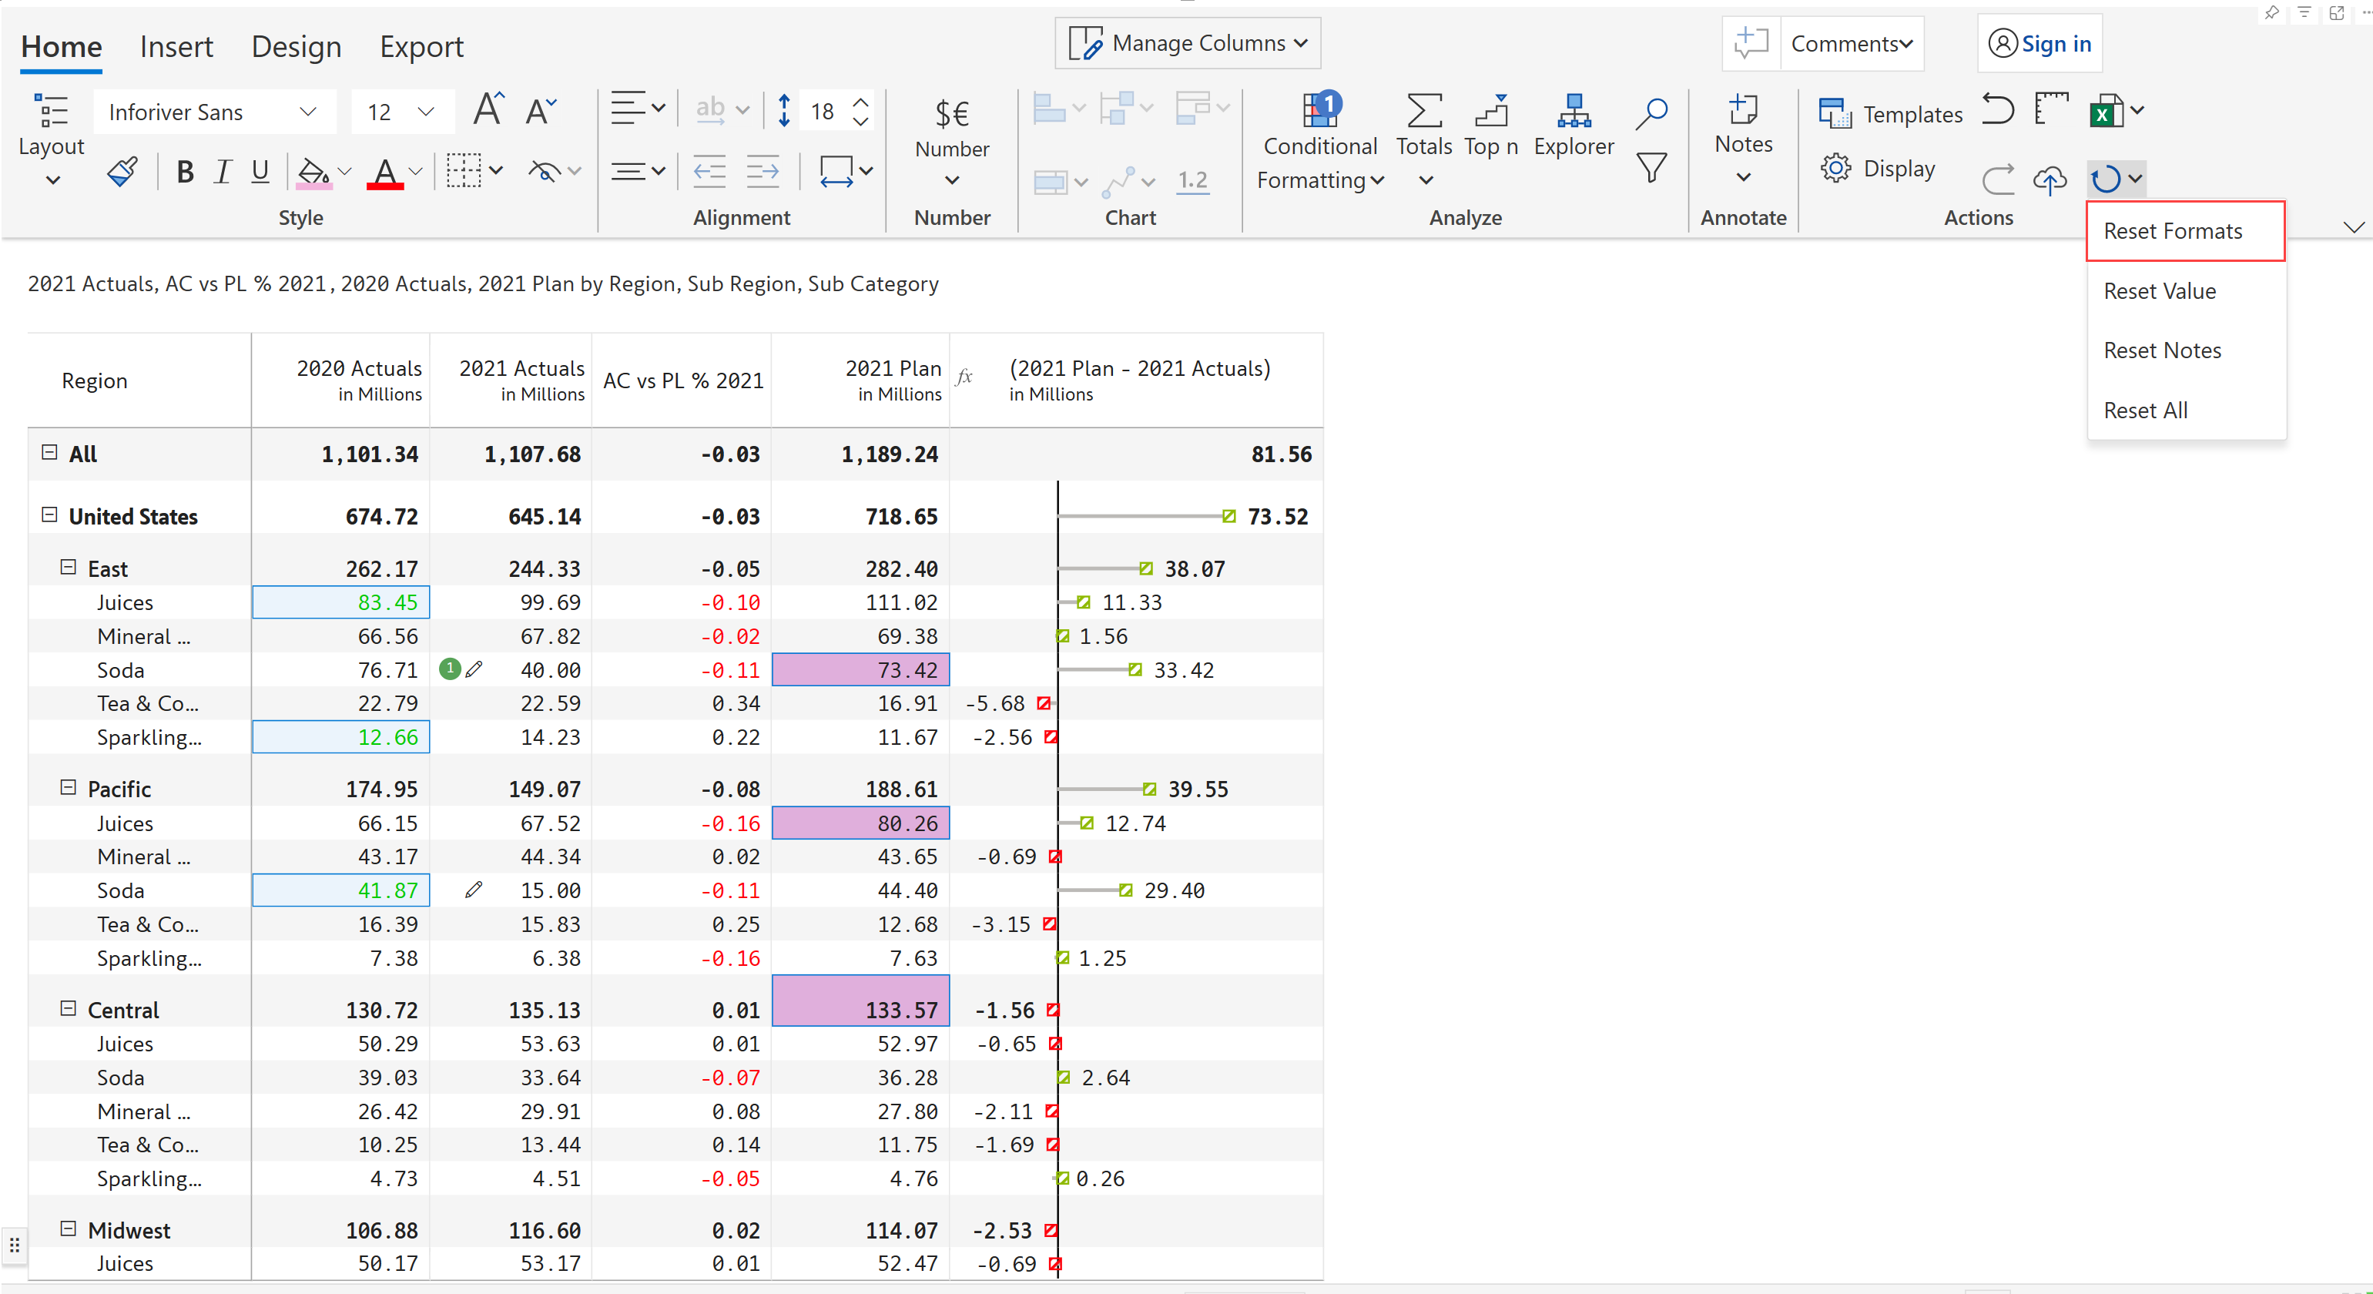Toggle bold formatting
This screenshot has width=2373, height=1294.
click(x=184, y=171)
